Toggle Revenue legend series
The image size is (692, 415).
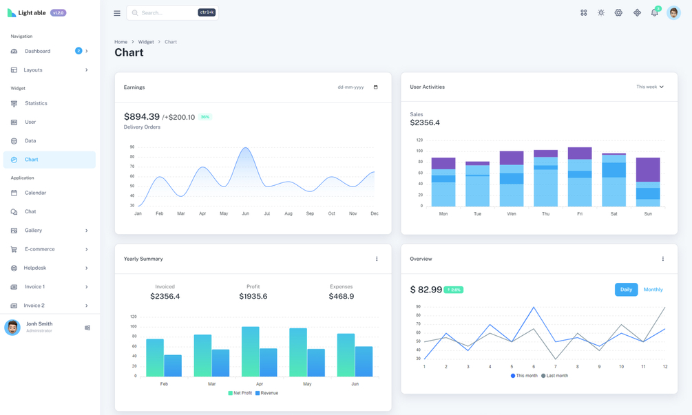(266, 393)
